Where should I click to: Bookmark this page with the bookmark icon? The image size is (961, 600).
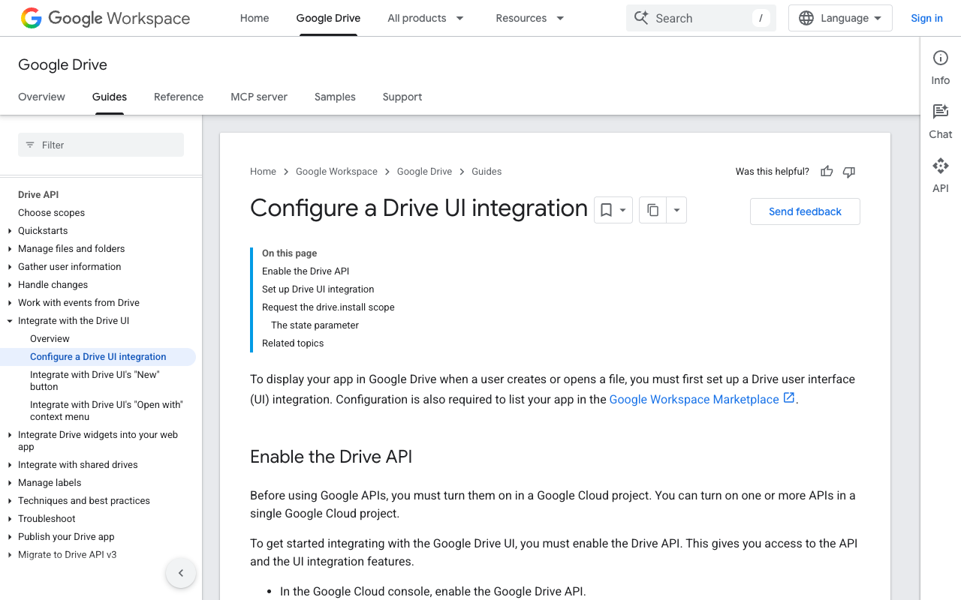[x=606, y=211]
